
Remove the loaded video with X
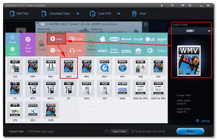click(x=145, y=25)
